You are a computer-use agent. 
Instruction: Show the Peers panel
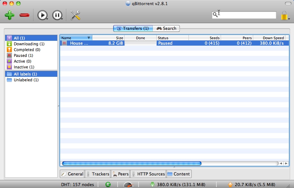(120, 174)
